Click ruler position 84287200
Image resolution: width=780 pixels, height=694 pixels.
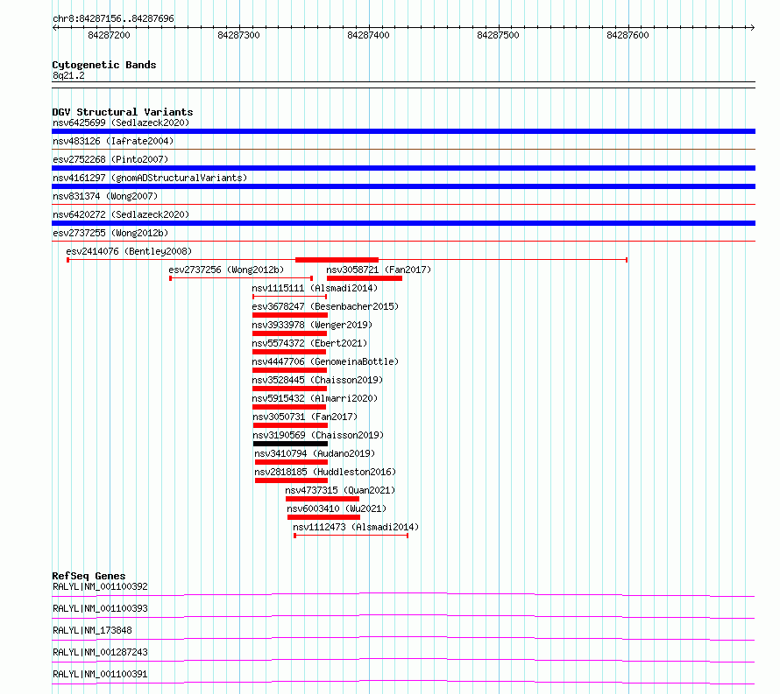[x=109, y=35]
